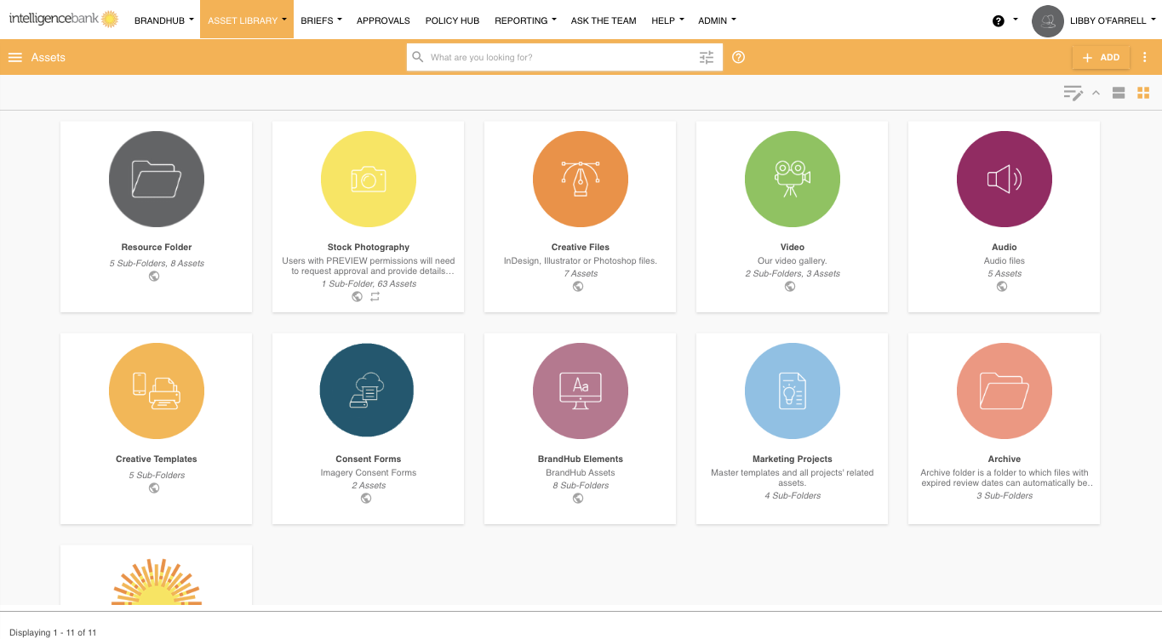
Task: Open the Marketing Projects title link
Action: click(793, 459)
